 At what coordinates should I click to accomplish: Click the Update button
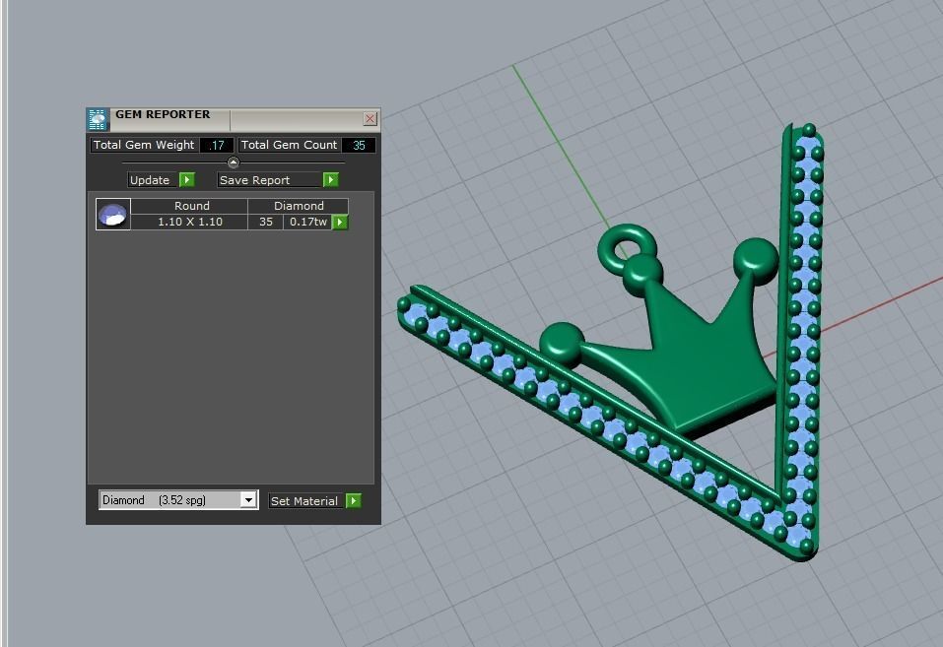154,180
